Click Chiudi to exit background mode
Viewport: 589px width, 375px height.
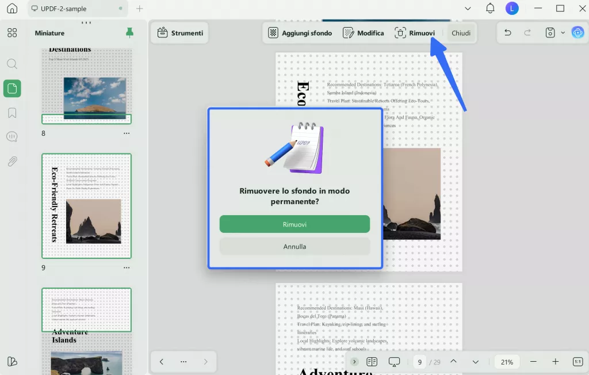click(x=461, y=33)
